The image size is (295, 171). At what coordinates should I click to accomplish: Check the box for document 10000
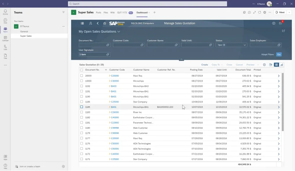click(x=81, y=81)
